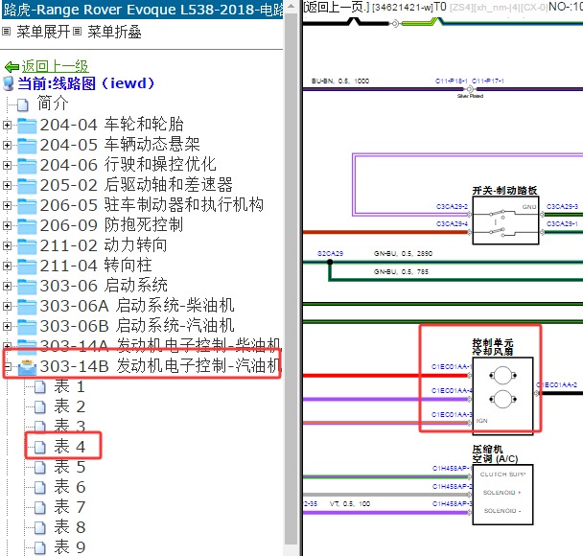583x556 pixels.
Task: Select 表 9 under 303-14B
Action: [70, 547]
